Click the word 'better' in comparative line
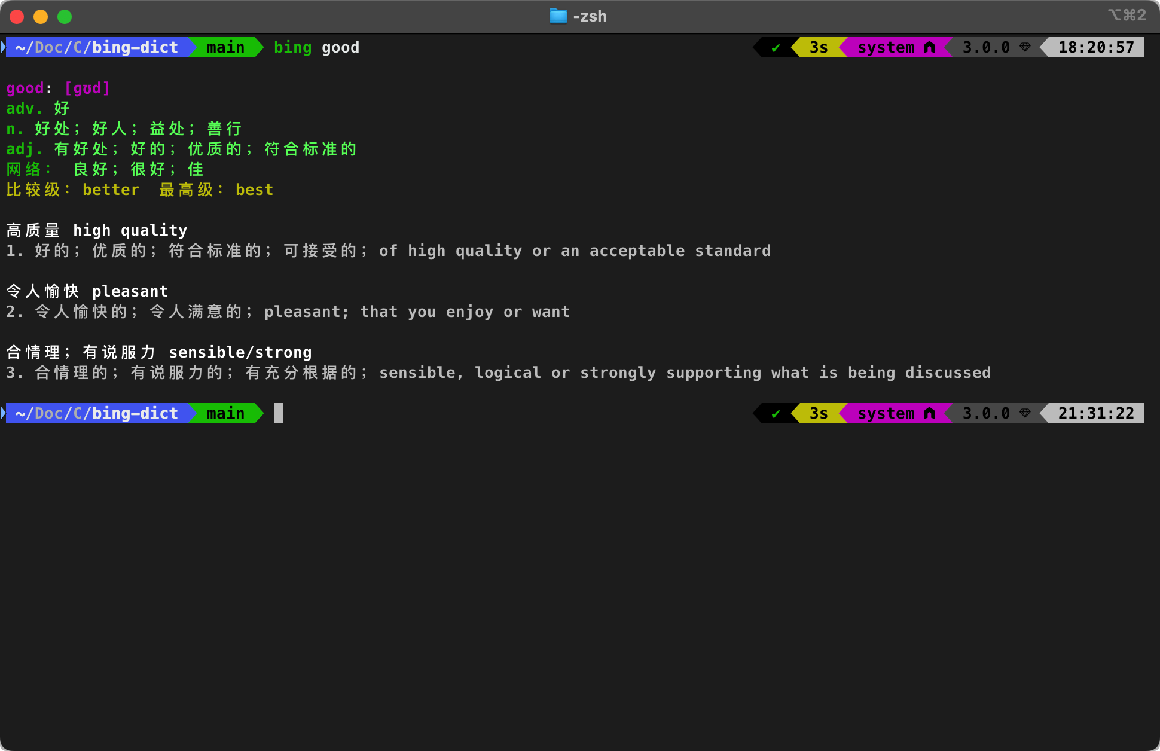 click(111, 190)
